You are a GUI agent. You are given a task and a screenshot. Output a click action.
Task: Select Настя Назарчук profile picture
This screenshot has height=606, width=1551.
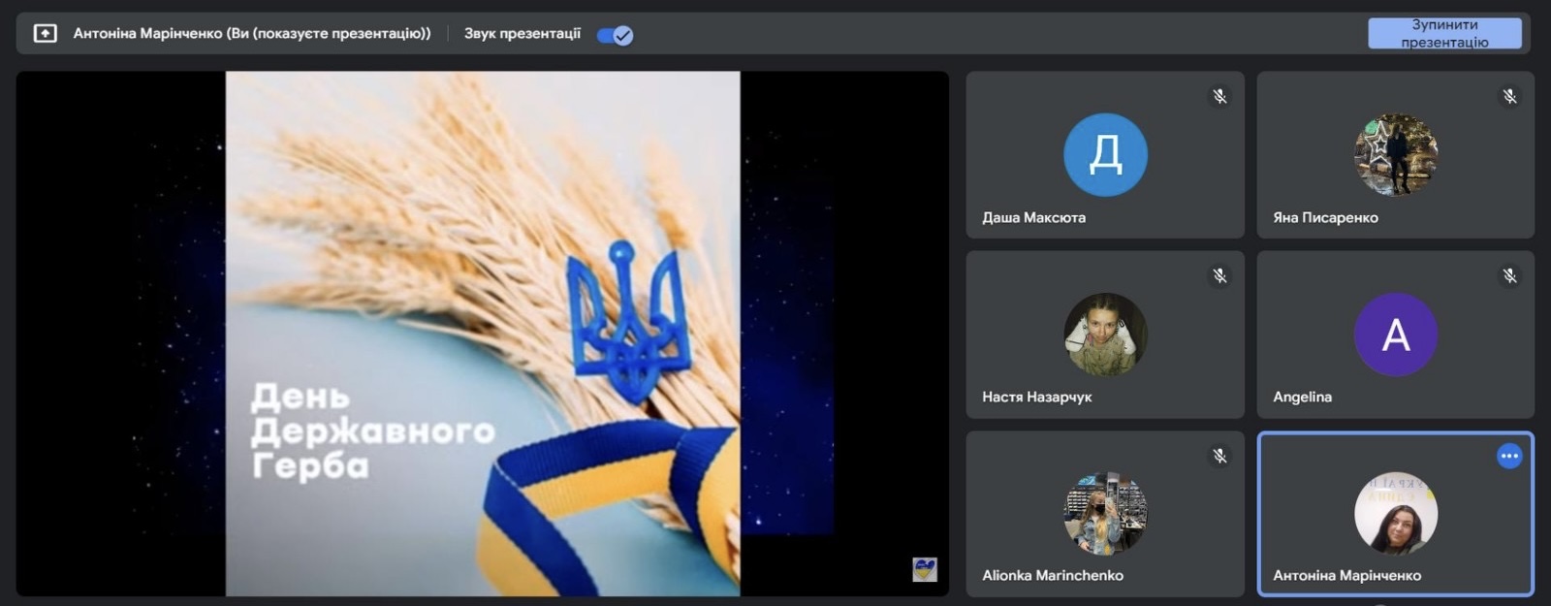tap(1105, 335)
